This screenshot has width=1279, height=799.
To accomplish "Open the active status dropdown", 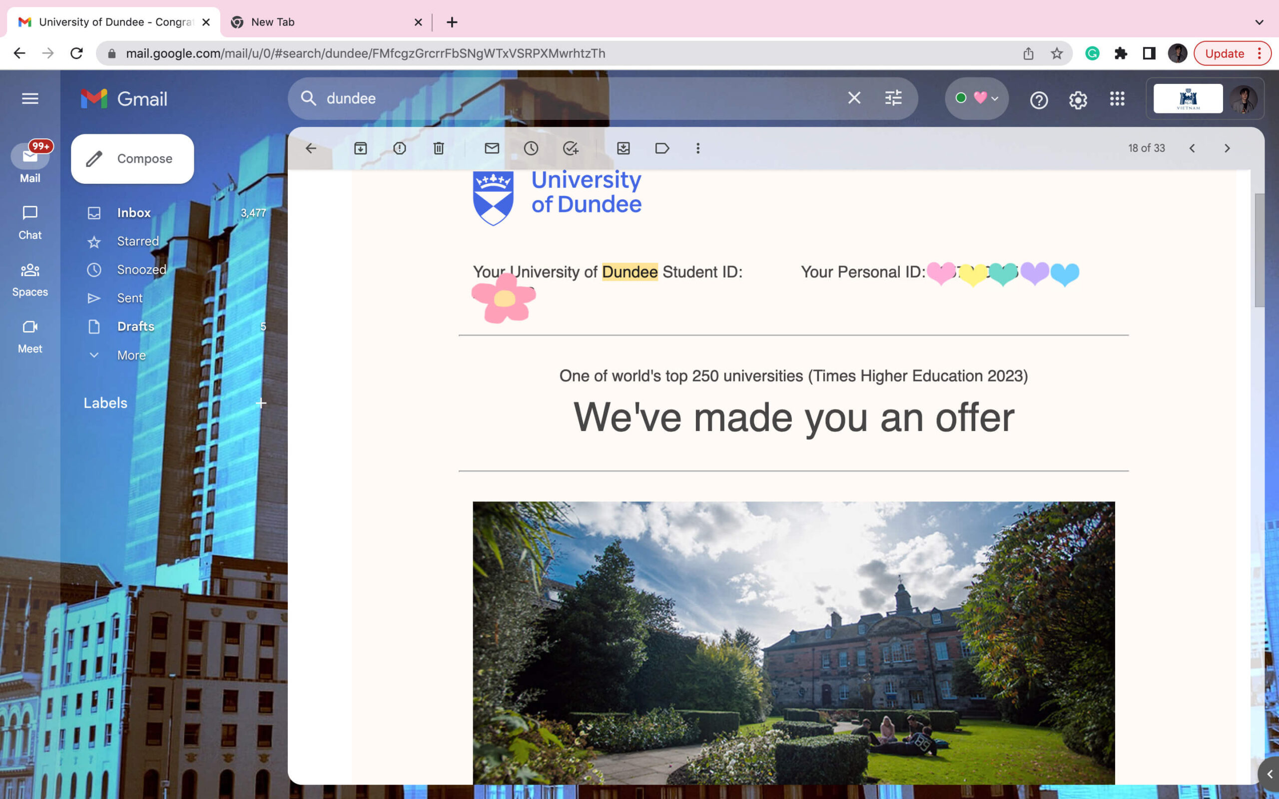I will (976, 99).
